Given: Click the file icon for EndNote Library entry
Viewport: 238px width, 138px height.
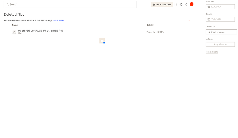Looking at the screenshot, I should click(14, 32).
